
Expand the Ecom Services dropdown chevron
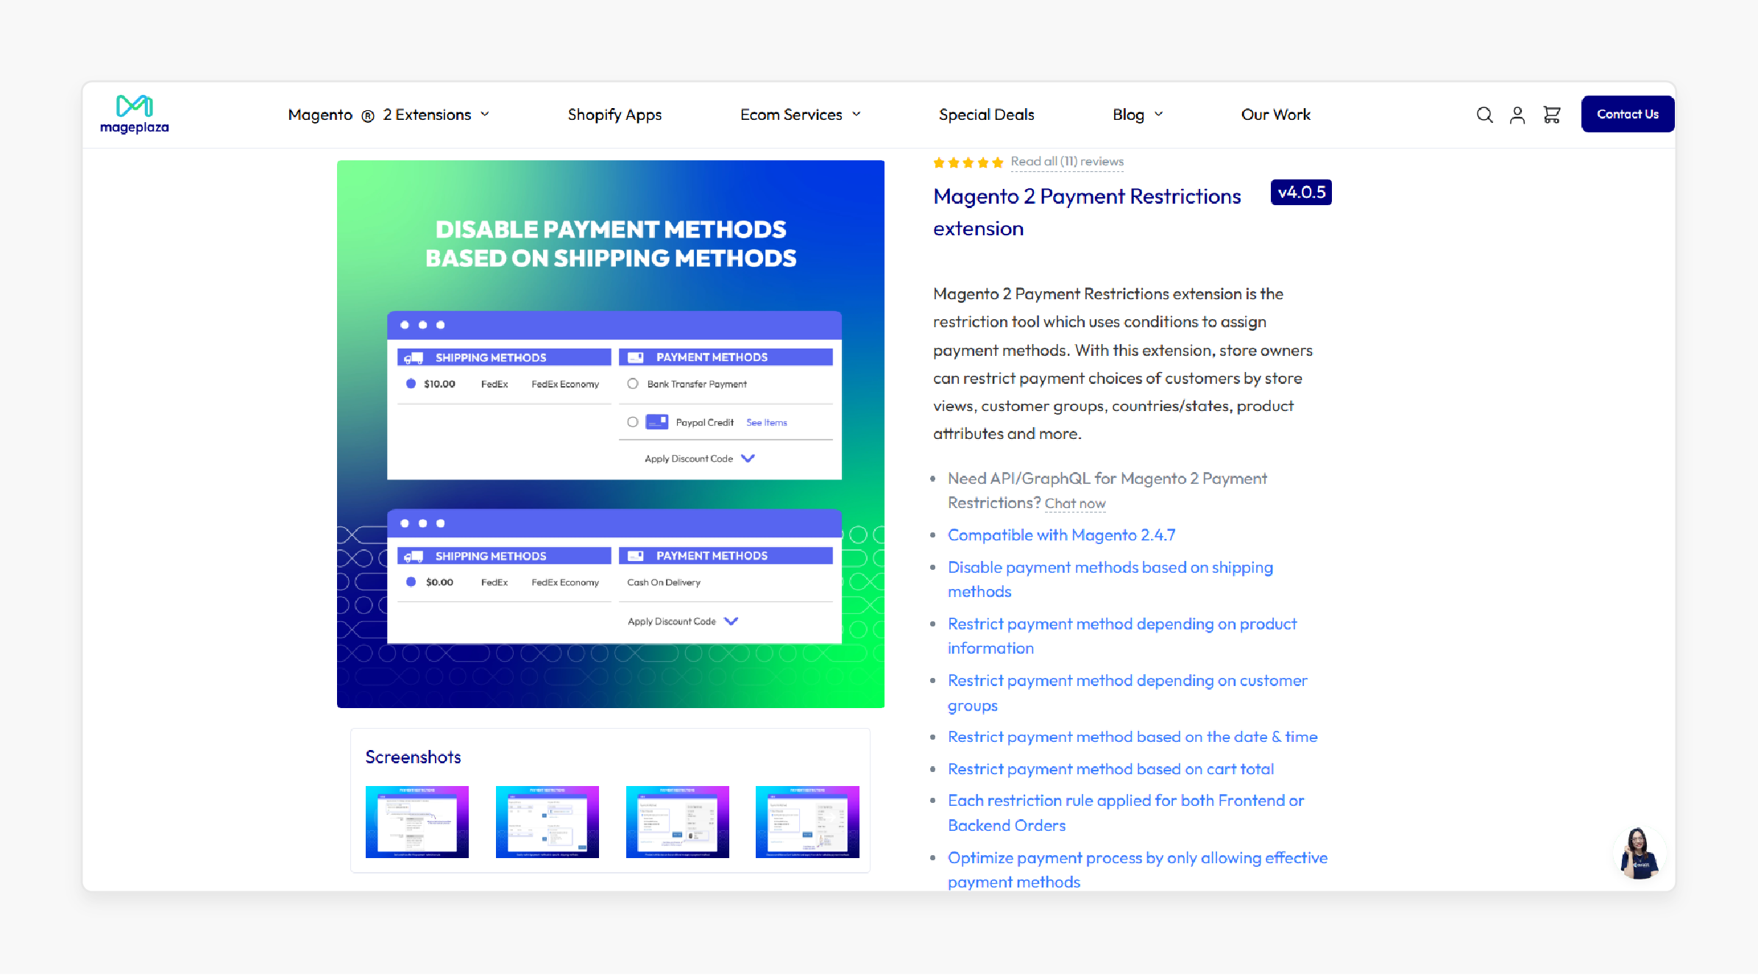tap(857, 115)
